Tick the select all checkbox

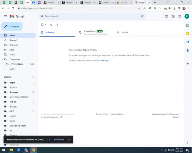coord(42,24)
